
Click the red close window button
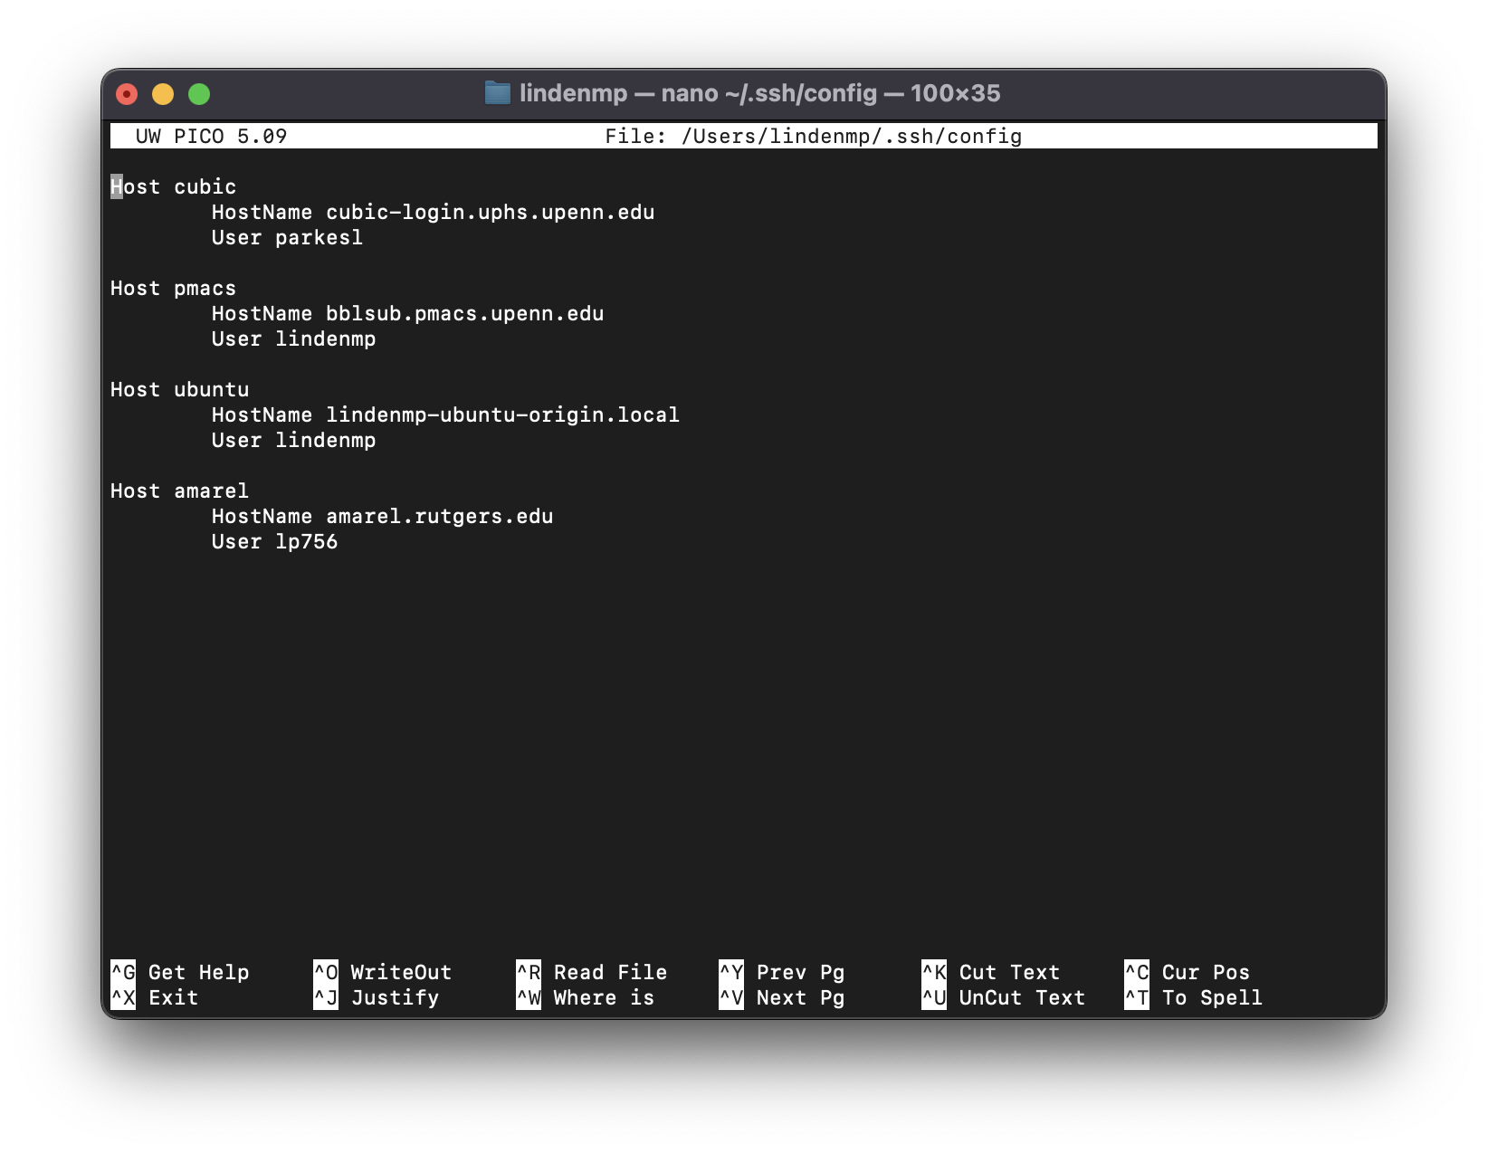127,94
